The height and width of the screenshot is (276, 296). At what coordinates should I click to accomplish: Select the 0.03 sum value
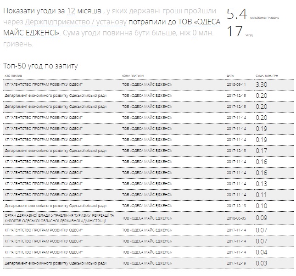click(x=262, y=263)
